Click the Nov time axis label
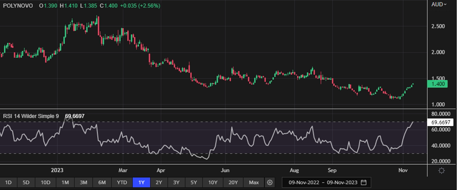The width and height of the screenshot is (457, 190). pyautogui.click(x=403, y=170)
